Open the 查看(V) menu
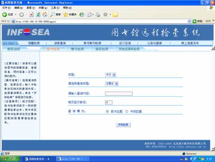Screen dimensions: 215x162 [x=31, y=8]
